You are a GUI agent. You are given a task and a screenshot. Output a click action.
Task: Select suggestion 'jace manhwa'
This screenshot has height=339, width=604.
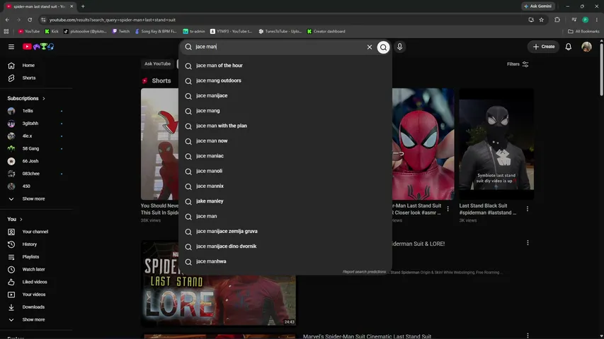(285, 261)
